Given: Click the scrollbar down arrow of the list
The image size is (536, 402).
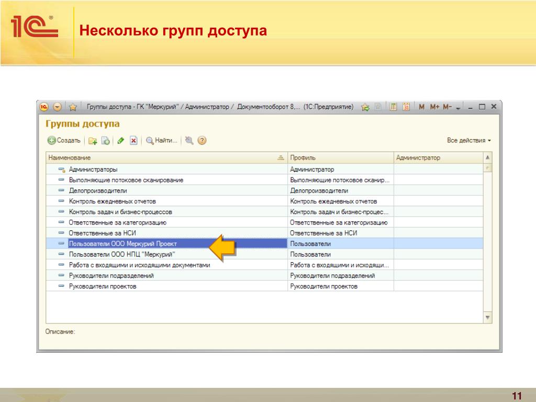Looking at the screenshot, I should click(487, 318).
